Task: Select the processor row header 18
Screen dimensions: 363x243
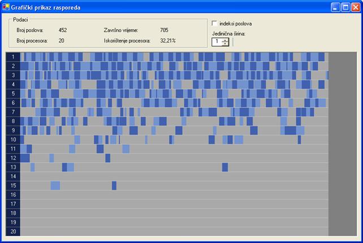Action: (x=13, y=213)
